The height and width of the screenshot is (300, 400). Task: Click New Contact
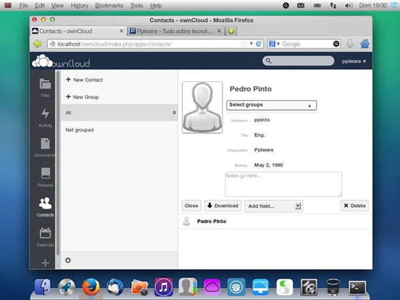(84, 79)
